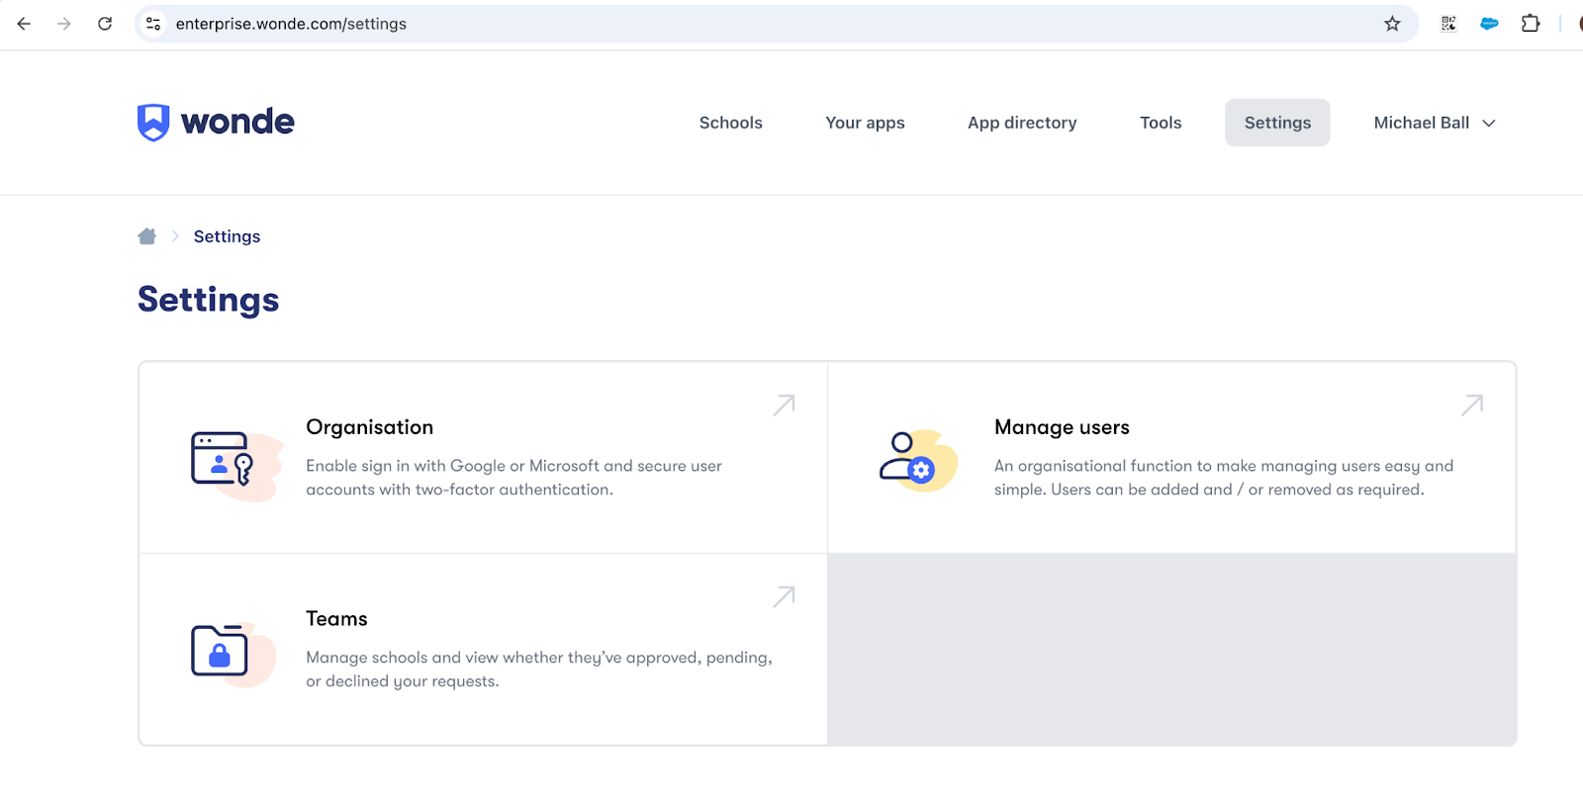This screenshot has width=1583, height=809.
Task: Open the Schools menu item
Action: [730, 123]
